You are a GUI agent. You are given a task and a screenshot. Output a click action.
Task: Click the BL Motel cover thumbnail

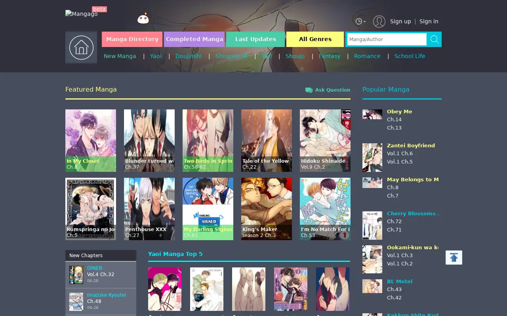372,286
